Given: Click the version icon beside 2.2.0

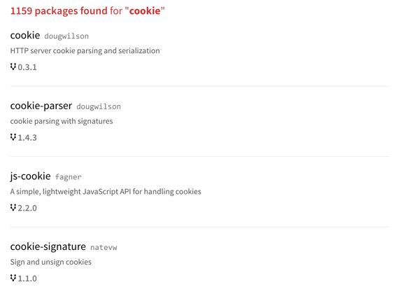Looking at the screenshot, I should (13, 208).
